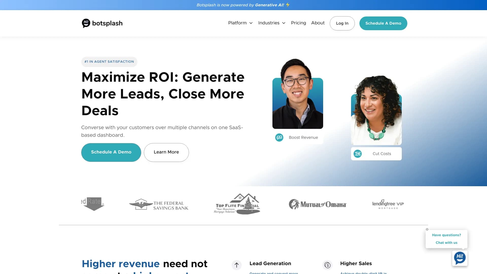487x274 pixels.
Task: Click the Boost Revenue chat icon
Action: point(279,137)
